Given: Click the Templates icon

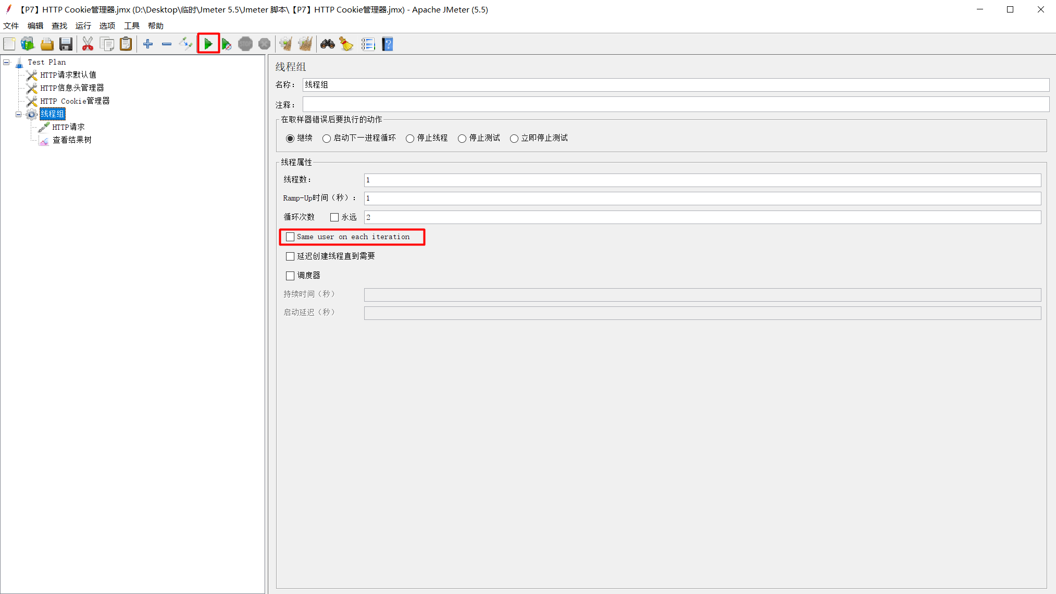Looking at the screenshot, I should 28,44.
